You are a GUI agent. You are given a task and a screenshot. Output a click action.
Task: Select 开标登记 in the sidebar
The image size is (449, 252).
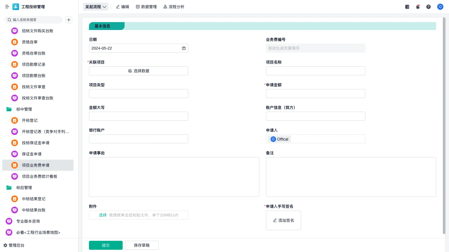(x=29, y=120)
